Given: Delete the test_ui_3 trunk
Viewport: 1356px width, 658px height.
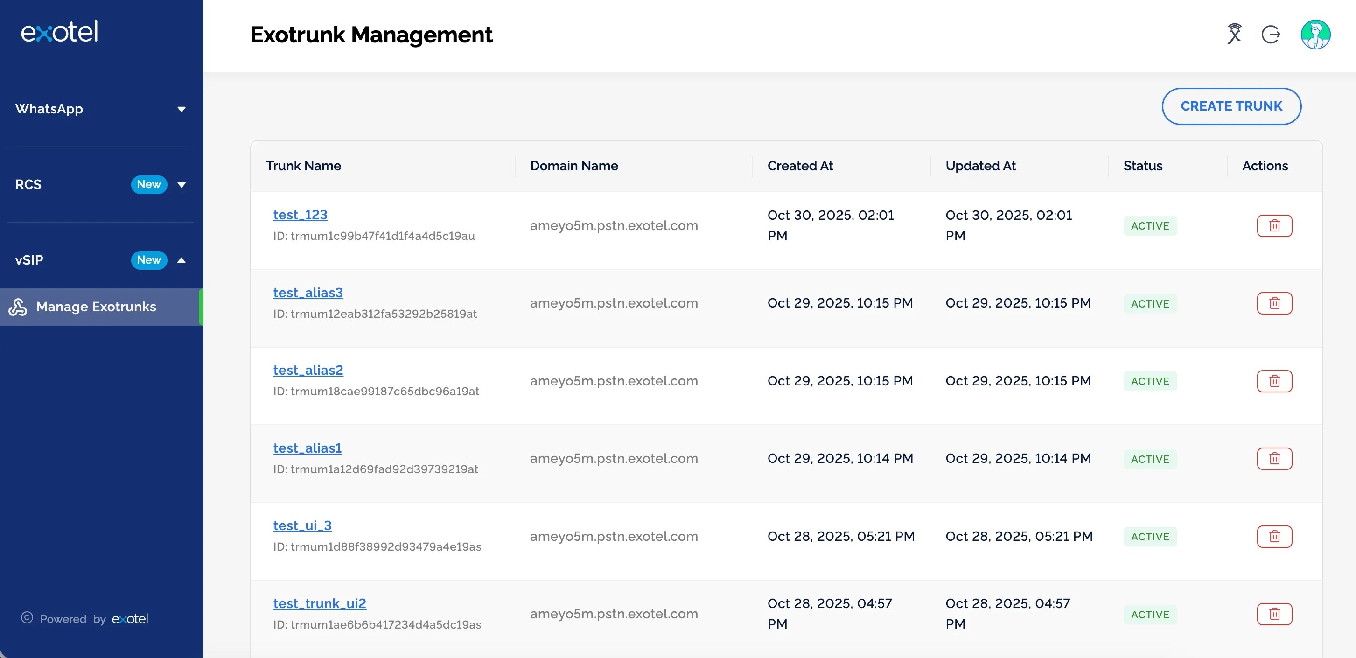Looking at the screenshot, I should pyautogui.click(x=1274, y=536).
